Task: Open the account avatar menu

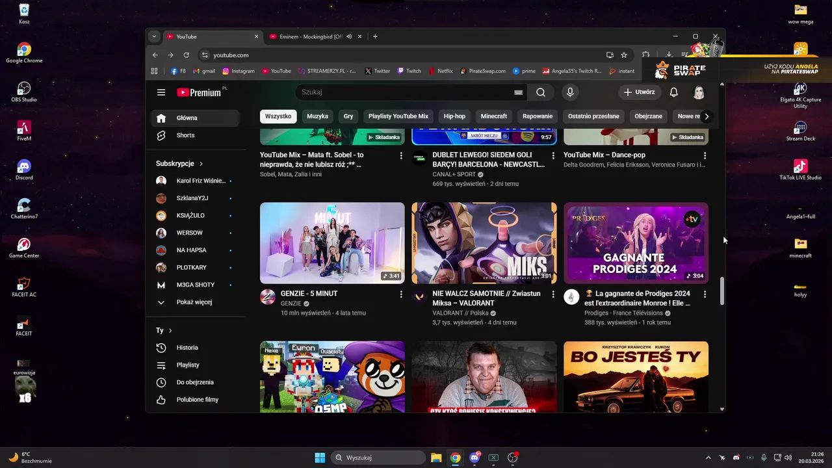Action: (699, 92)
